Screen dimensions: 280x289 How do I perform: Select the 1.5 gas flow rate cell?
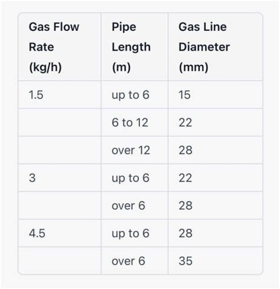tap(36, 95)
